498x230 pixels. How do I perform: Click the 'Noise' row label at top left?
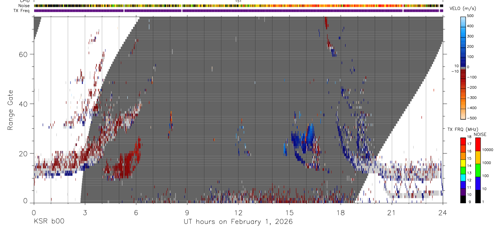(24, 6)
